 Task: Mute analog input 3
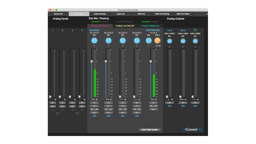click(x=72, y=103)
